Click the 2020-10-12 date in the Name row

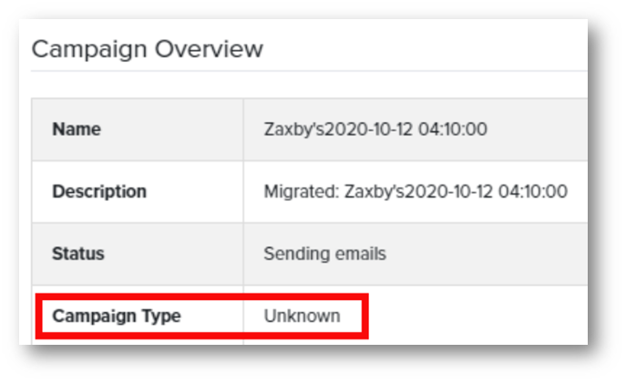[x=368, y=129]
